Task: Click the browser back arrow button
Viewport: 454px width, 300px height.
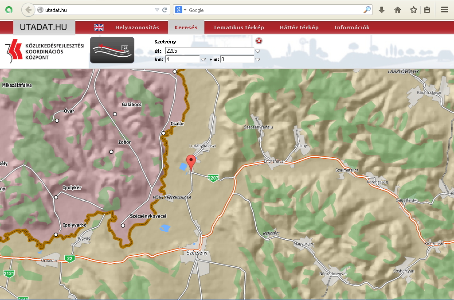Action: pyautogui.click(x=28, y=9)
